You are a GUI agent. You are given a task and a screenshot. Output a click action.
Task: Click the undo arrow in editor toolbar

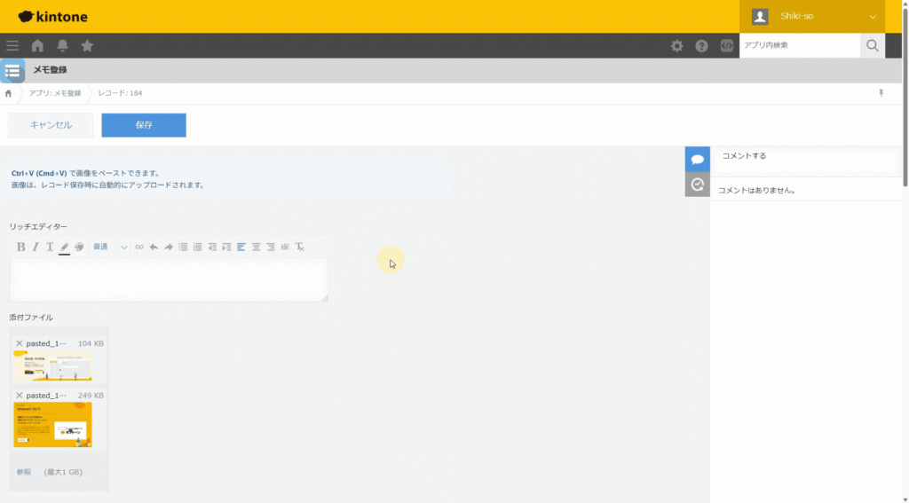click(154, 247)
